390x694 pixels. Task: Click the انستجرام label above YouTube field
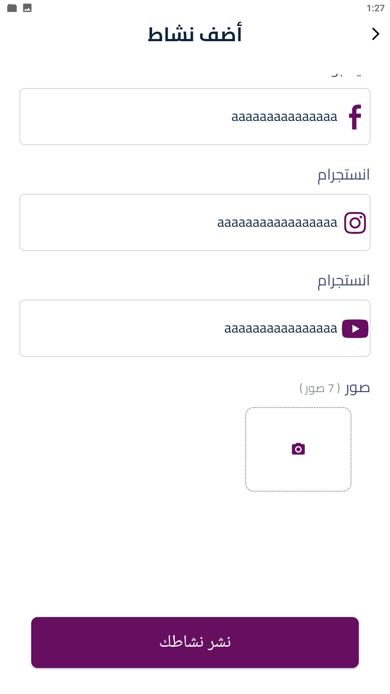(x=344, y=281)
